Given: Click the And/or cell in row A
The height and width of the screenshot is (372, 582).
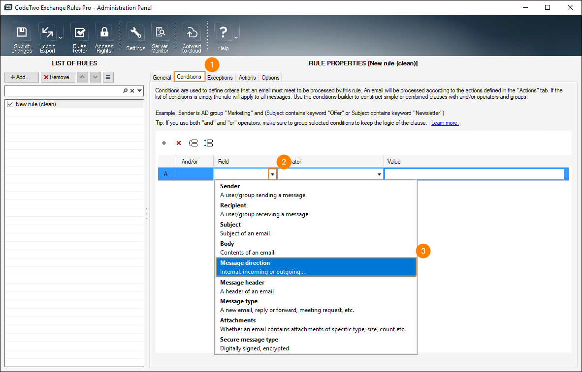Looking at the screenshot, I should coord(194,174).
